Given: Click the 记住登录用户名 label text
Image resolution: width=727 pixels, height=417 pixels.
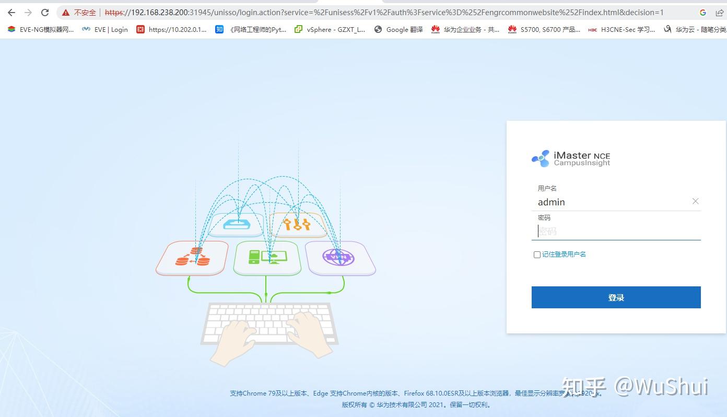Looking at the screenshot, I should 564,254.
